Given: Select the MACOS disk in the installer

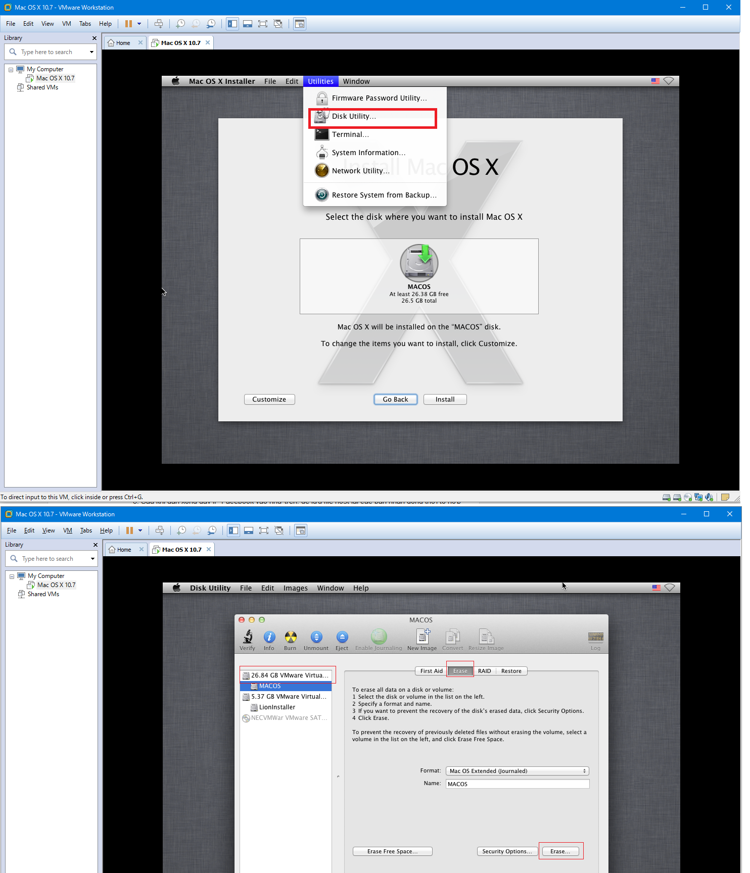Looking at the screenshot, I should point(419,274).
